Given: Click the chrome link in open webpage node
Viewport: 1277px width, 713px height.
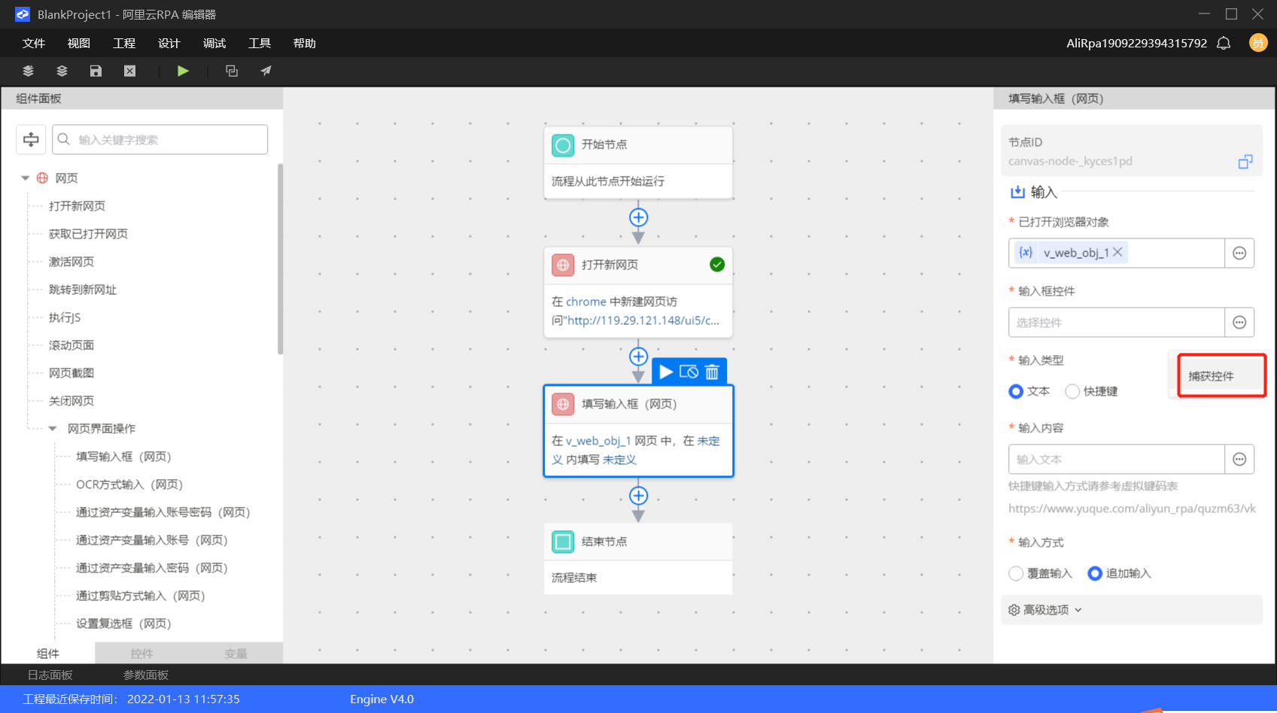Looking at the screenshot, I should tap(586, 302).
